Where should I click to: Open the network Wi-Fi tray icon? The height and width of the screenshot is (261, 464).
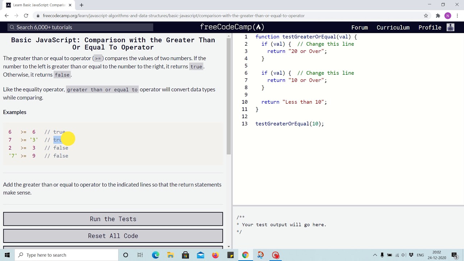pyautogui.click(x=397, y=255)
